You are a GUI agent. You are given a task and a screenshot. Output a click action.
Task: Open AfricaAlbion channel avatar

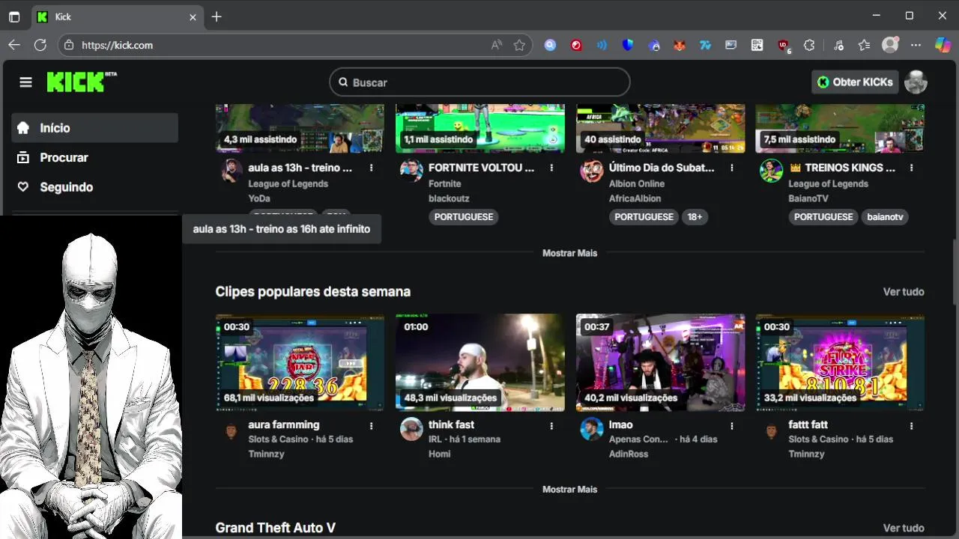pos(592,171)
